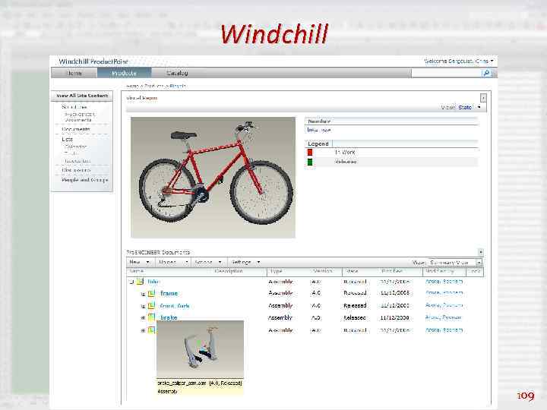
Task: Open Modified By user link in frame row
Action: [x=444, y=293]
